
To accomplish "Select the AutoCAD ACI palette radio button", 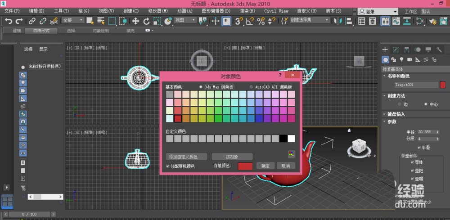I will click(252, 87).
